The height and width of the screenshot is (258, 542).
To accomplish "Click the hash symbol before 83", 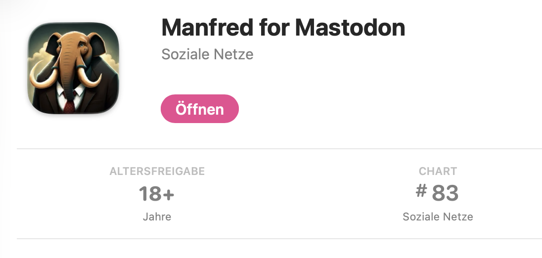I will coord(421,191).
